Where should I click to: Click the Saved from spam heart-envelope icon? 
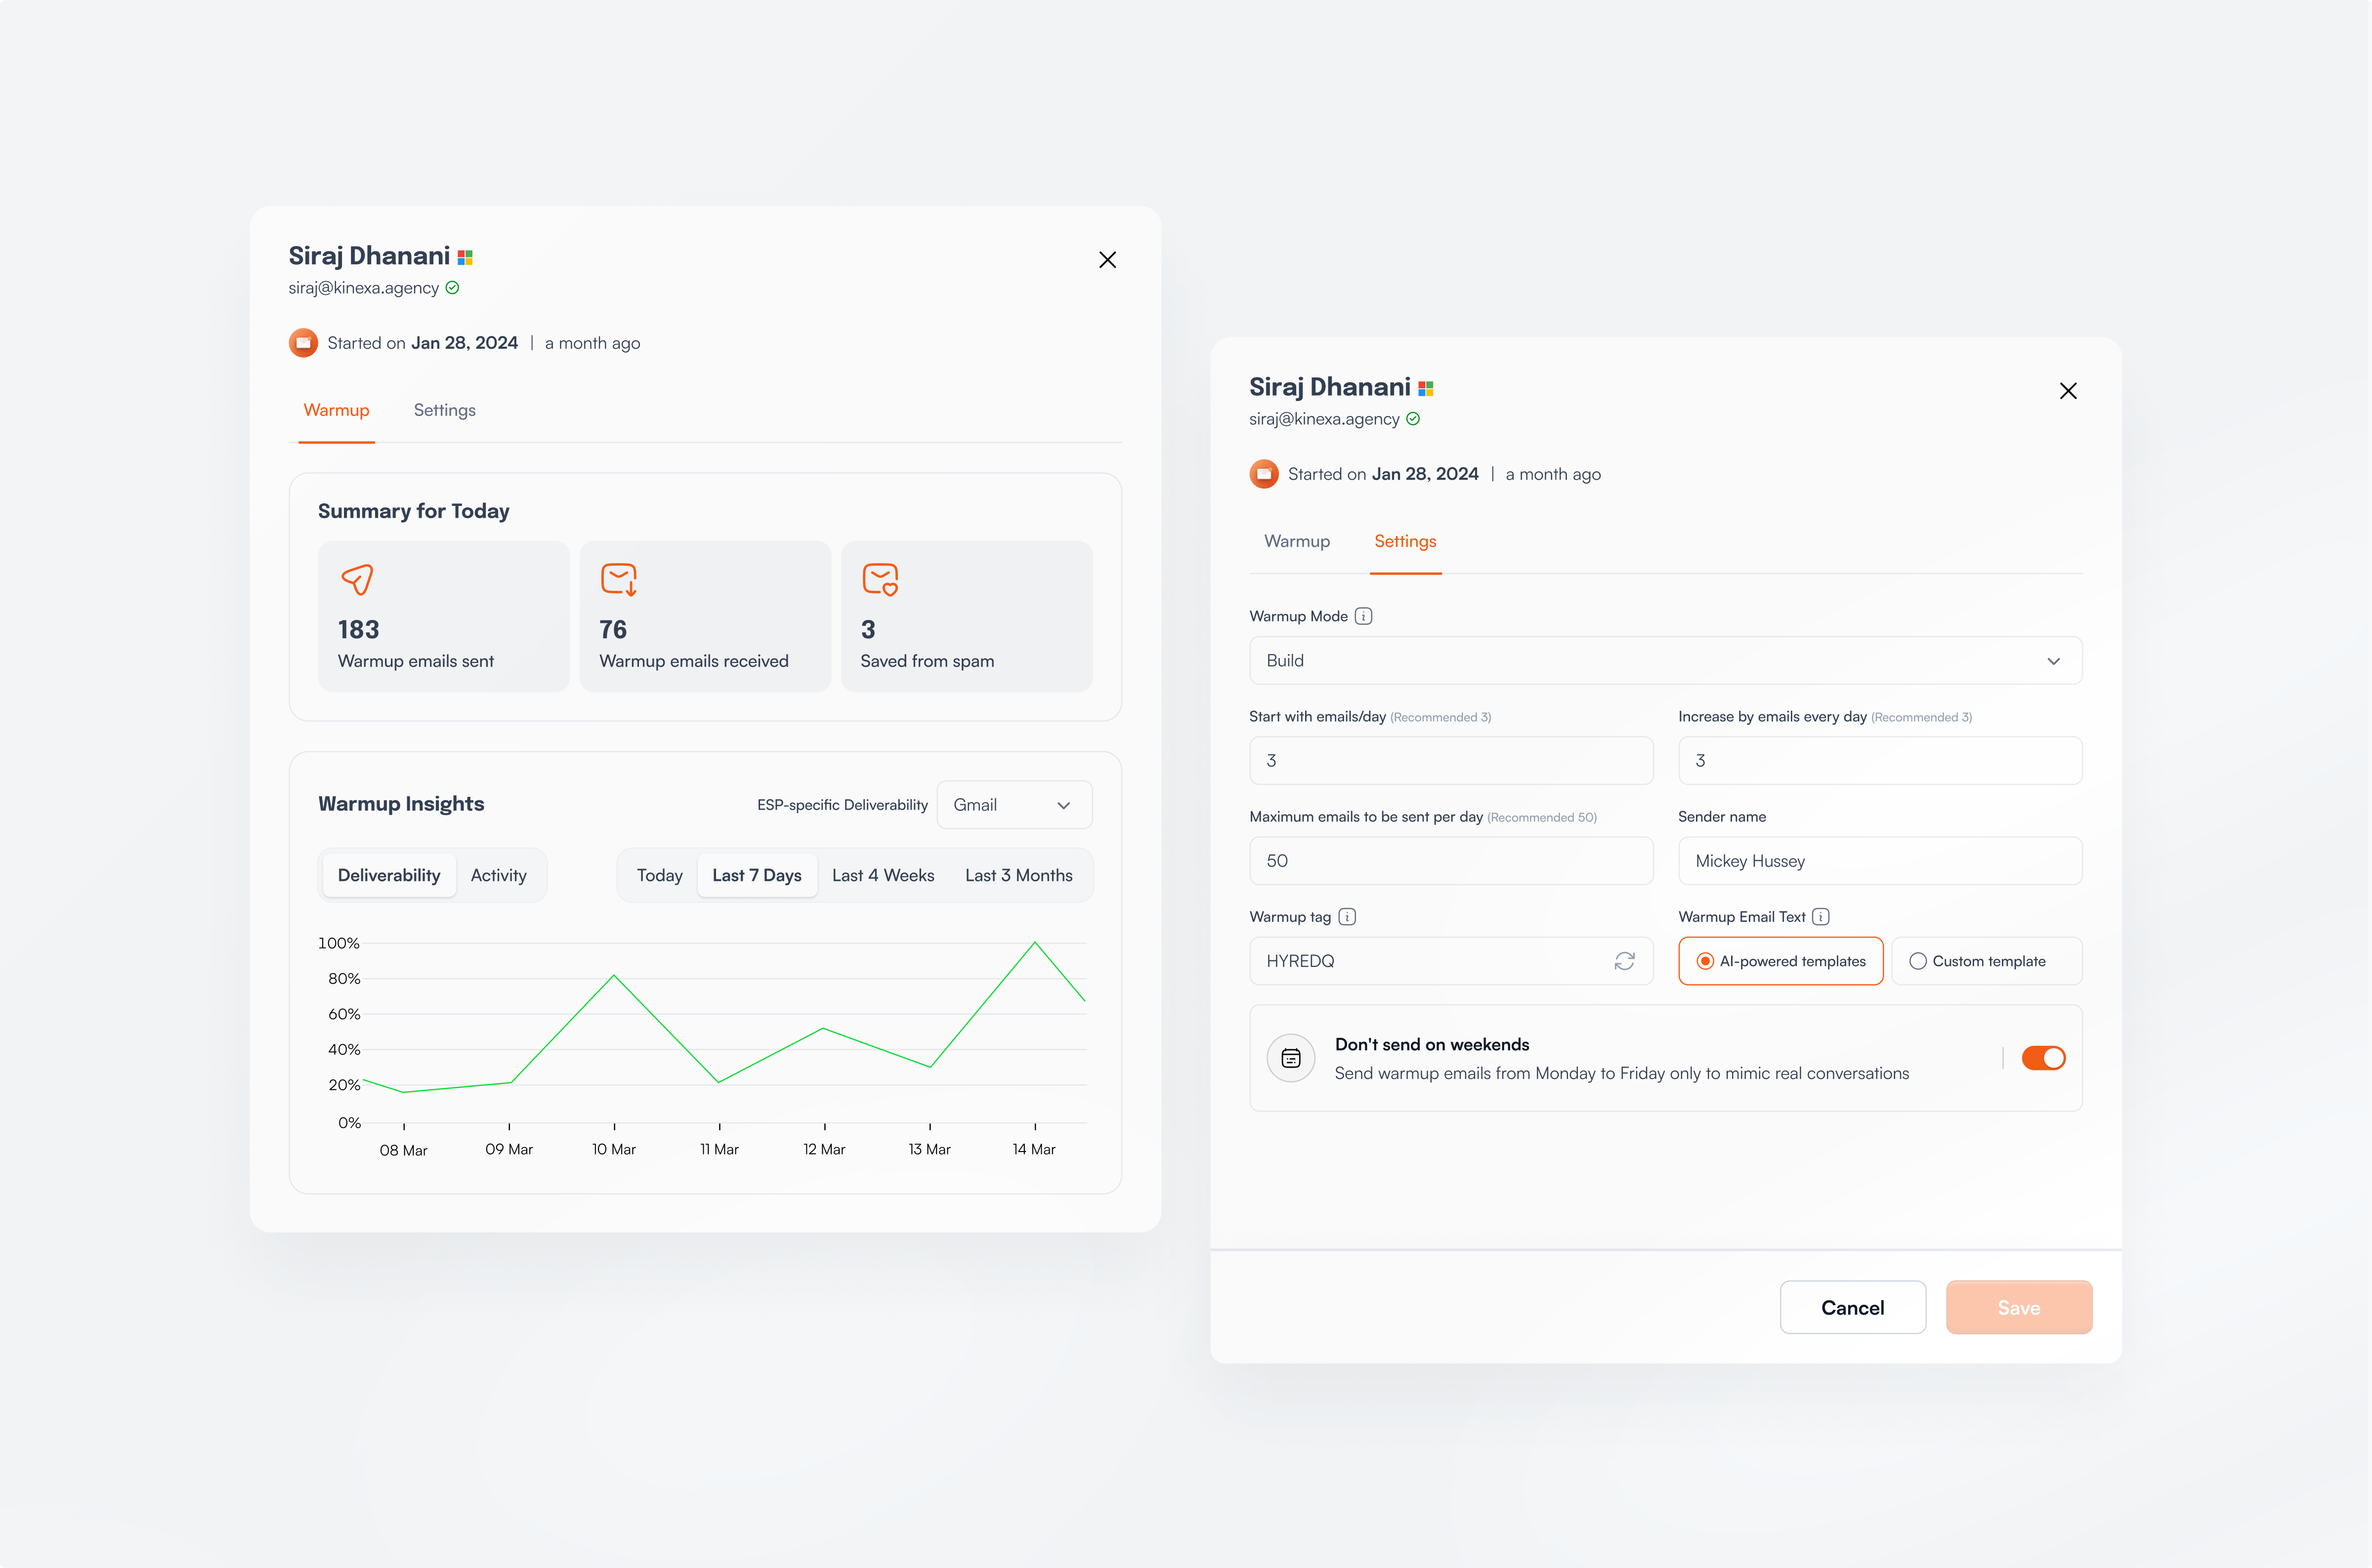(x=880, y=579)
